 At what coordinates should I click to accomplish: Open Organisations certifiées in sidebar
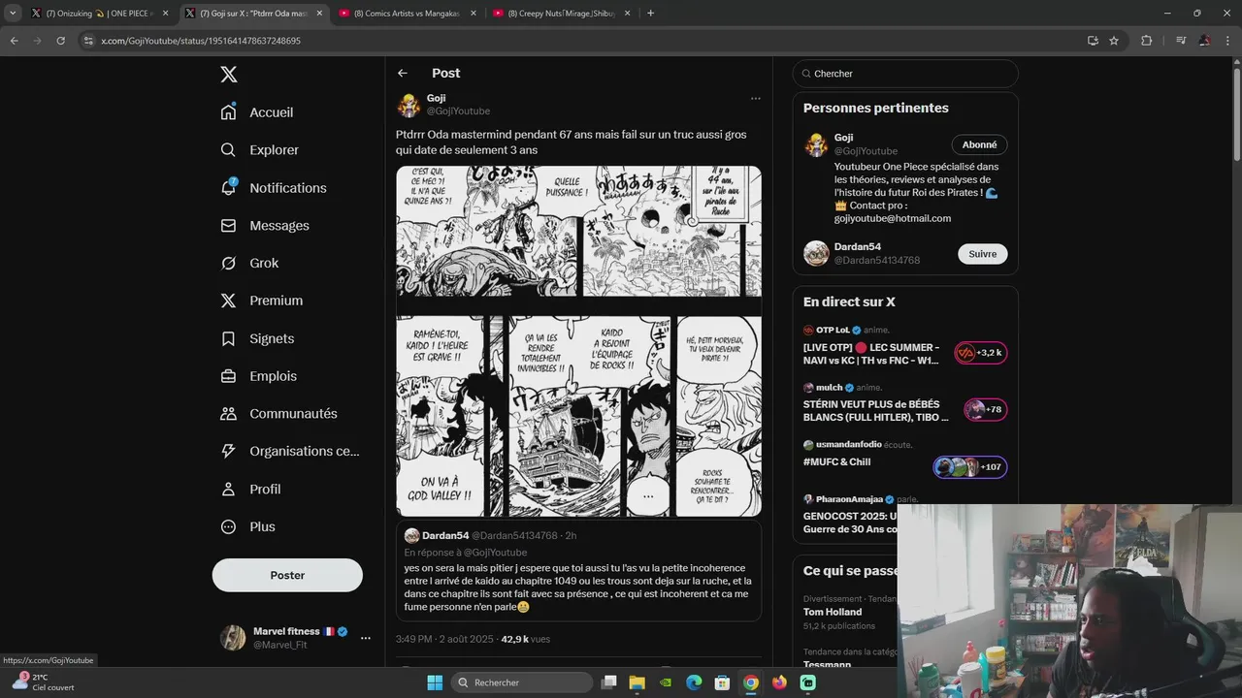[290, 451]
